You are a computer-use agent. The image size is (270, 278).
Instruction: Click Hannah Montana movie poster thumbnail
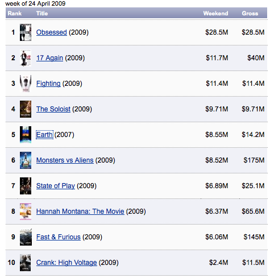click(26, 211)
